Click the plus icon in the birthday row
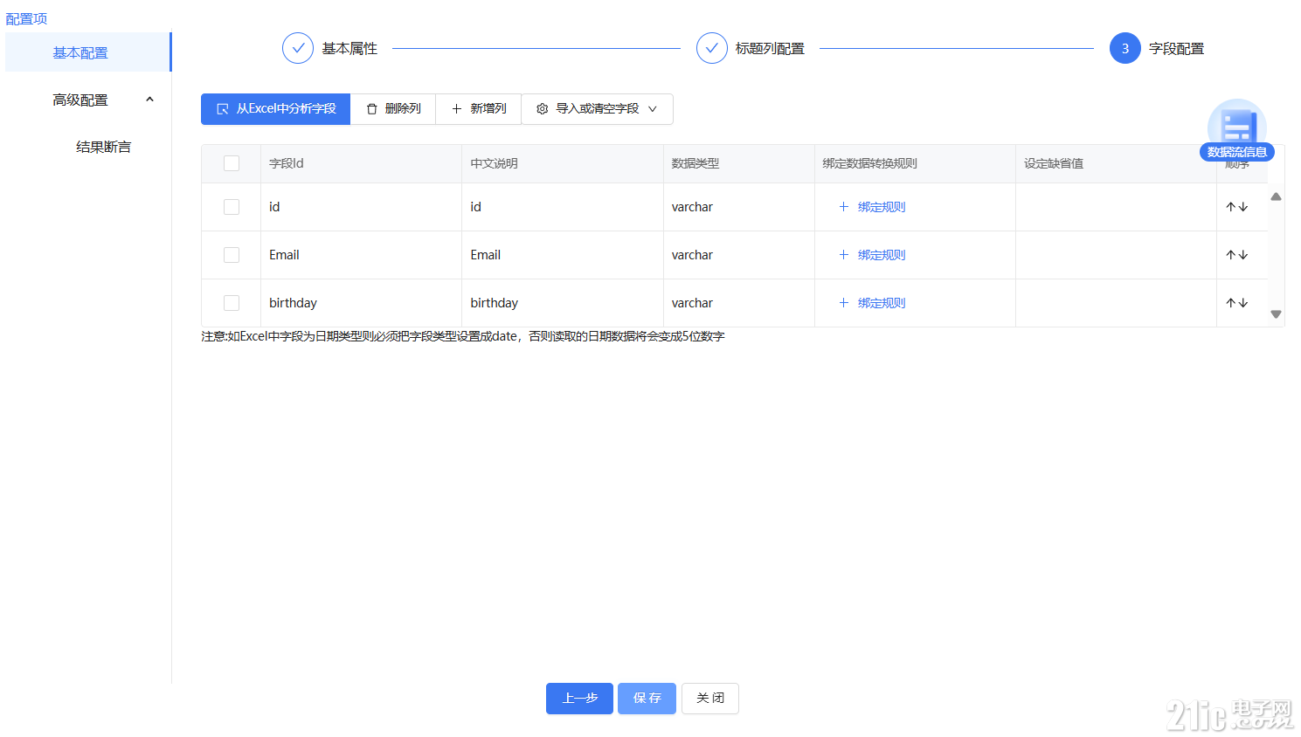This screenshot has width=1301, height=737. (x=843, y=303)
